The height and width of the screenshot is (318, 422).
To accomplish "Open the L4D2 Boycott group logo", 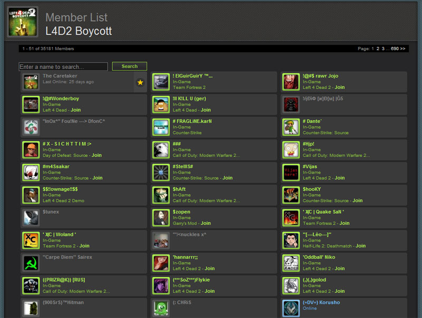I will point(23,22).
